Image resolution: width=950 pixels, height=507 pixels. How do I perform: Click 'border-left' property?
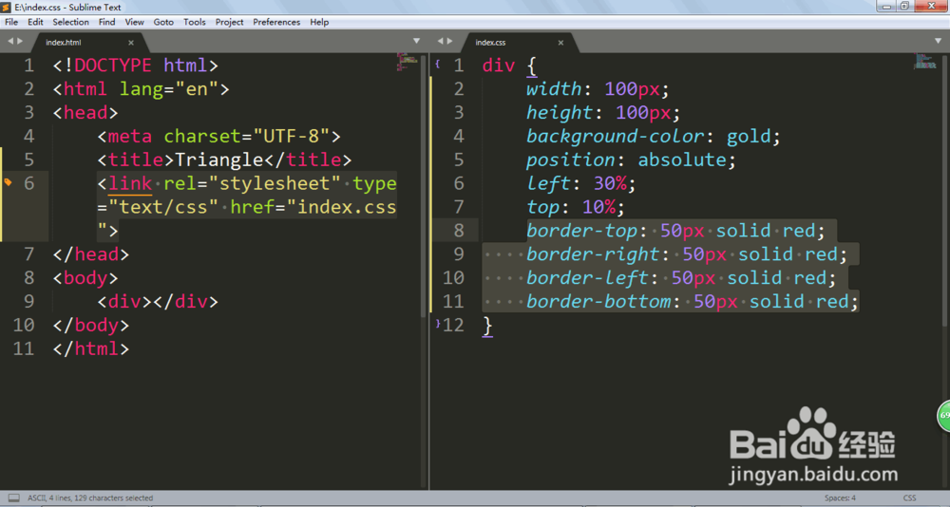point(587,278)
